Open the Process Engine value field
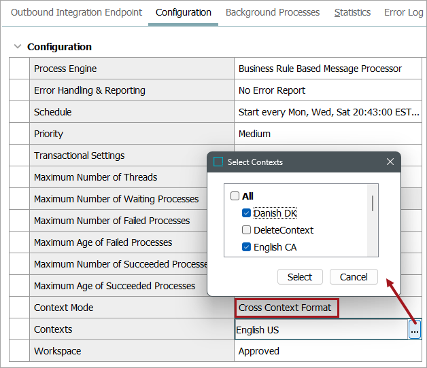 pos(326,69)
